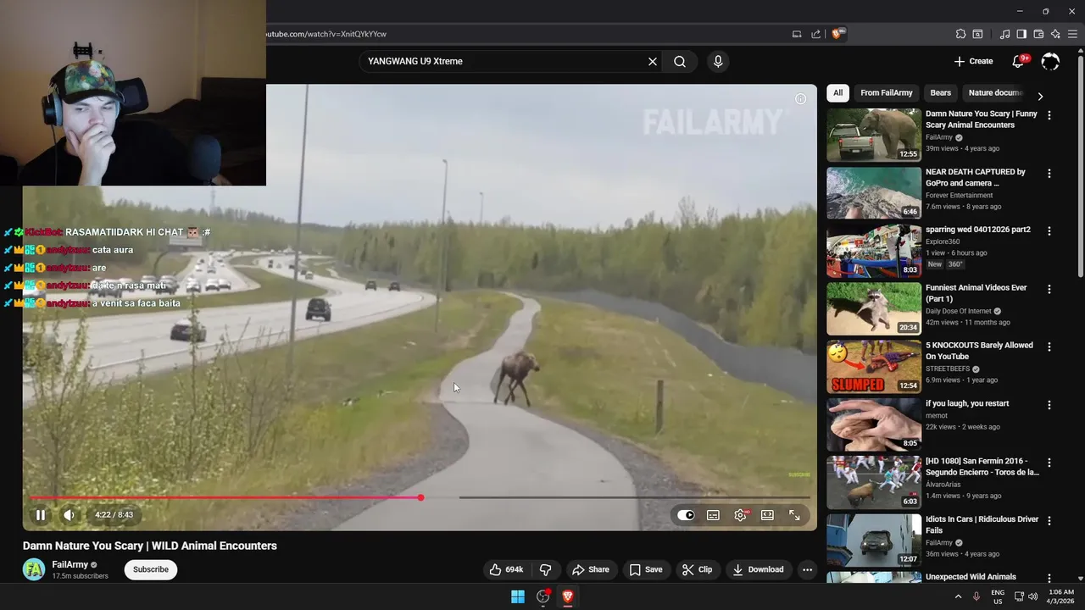Mute the video using the speaker icon

point(69,514)
